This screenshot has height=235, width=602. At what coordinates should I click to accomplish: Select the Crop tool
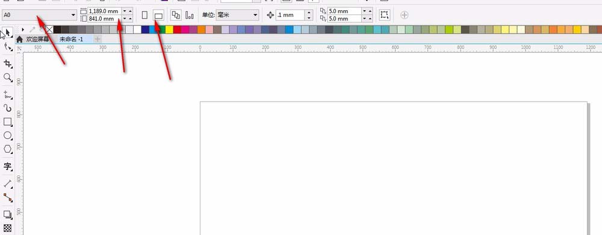point(8,63)
